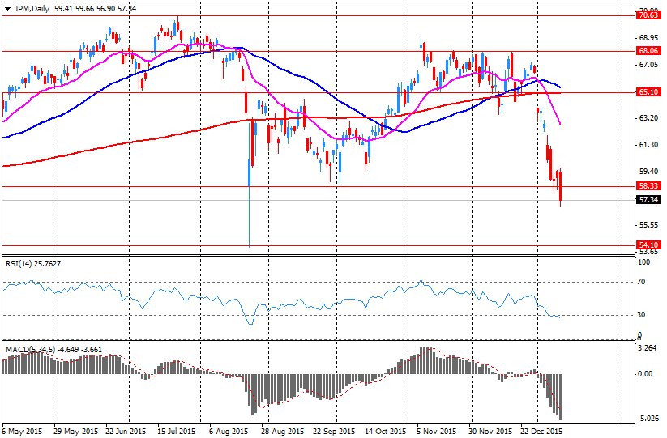Click the 68.95 price axis value
Image resolution: width=667 pixels, height=438 pixels.
click(648, 38)
